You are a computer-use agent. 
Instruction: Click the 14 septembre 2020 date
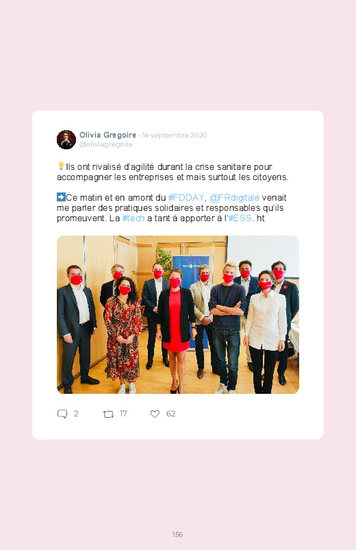175,136
